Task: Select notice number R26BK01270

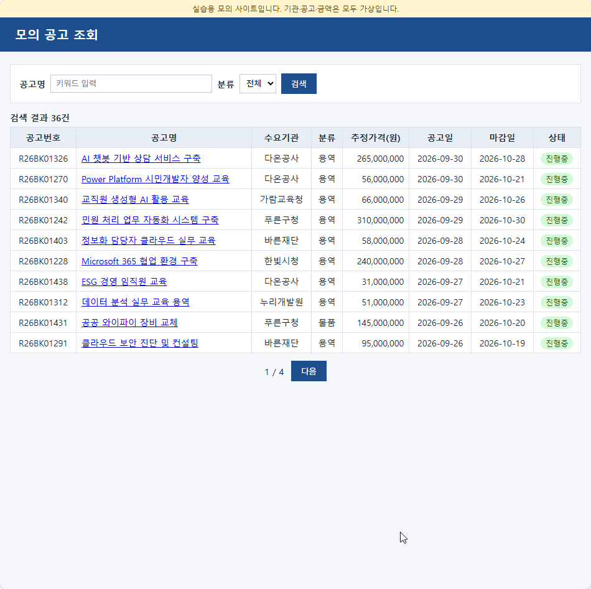Action: point(44,179)
